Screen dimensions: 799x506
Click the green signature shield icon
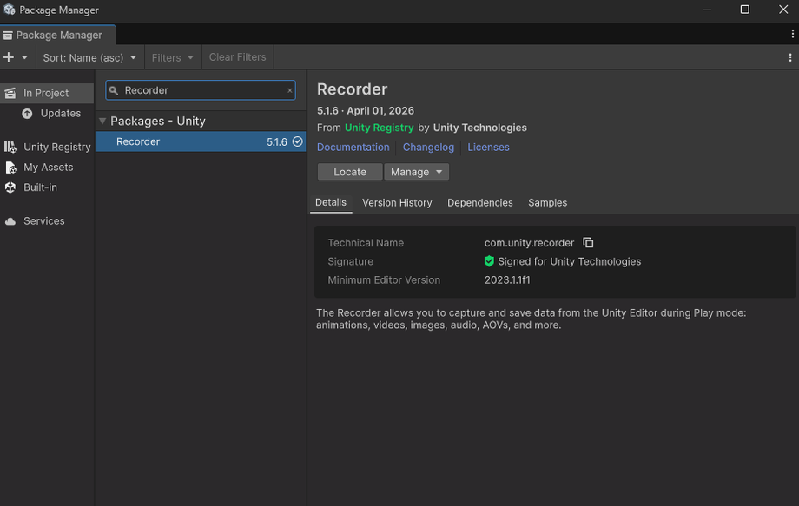489,261
